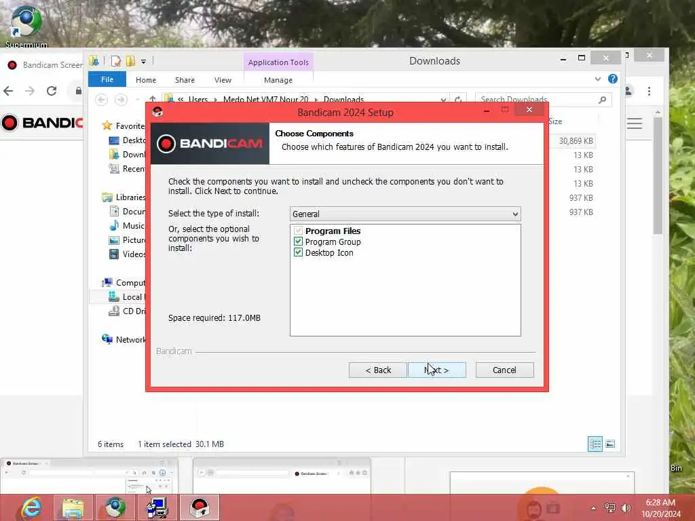This screenshot has width=695, height=521.
Task: Click the Bandicam Screen browser tab
Action: 45,64
